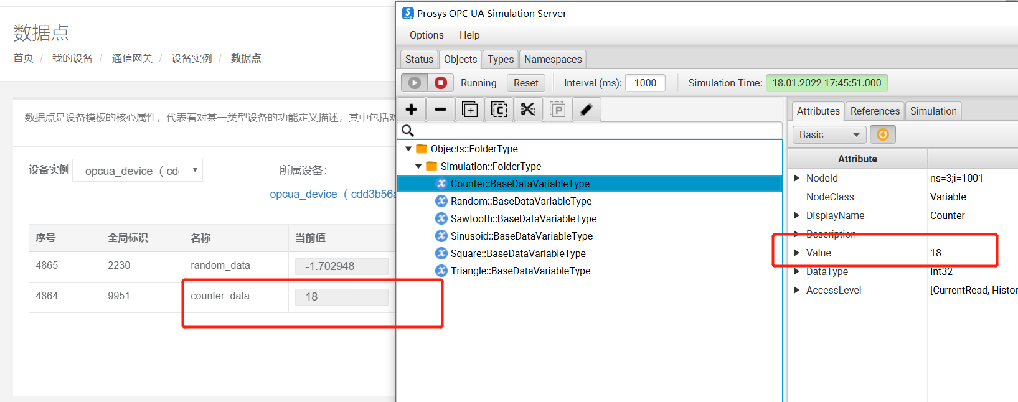Viewport: 1018px width, 402px height.
Task: Click the duplicate node toolbar icon
Action: 469,110
